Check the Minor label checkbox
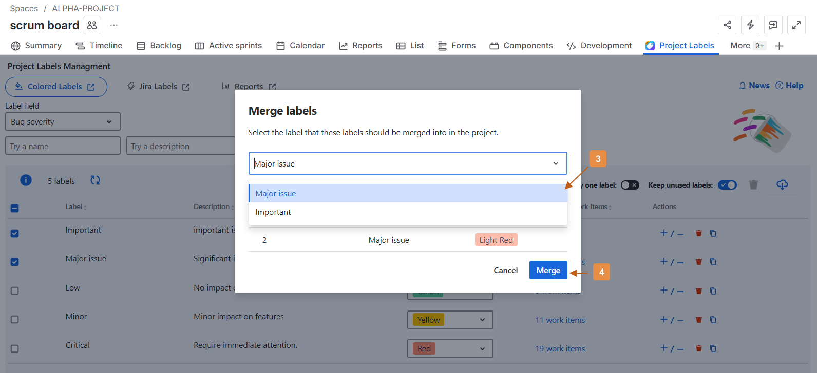The width and height of the screenshot is (817, 373). 14,319
